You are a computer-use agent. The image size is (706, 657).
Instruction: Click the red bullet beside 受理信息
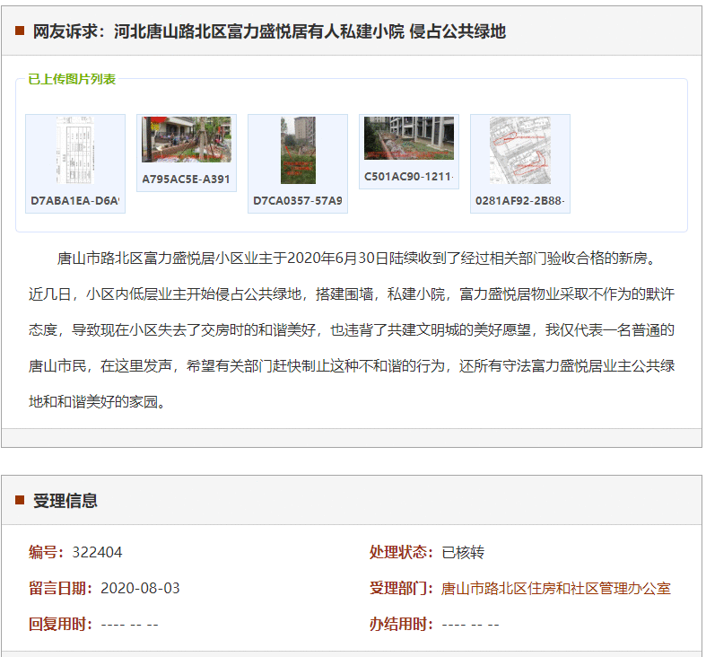tap(20, 500)
